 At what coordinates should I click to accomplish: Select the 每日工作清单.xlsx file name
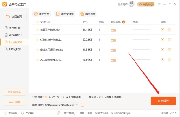click(50, 30)
